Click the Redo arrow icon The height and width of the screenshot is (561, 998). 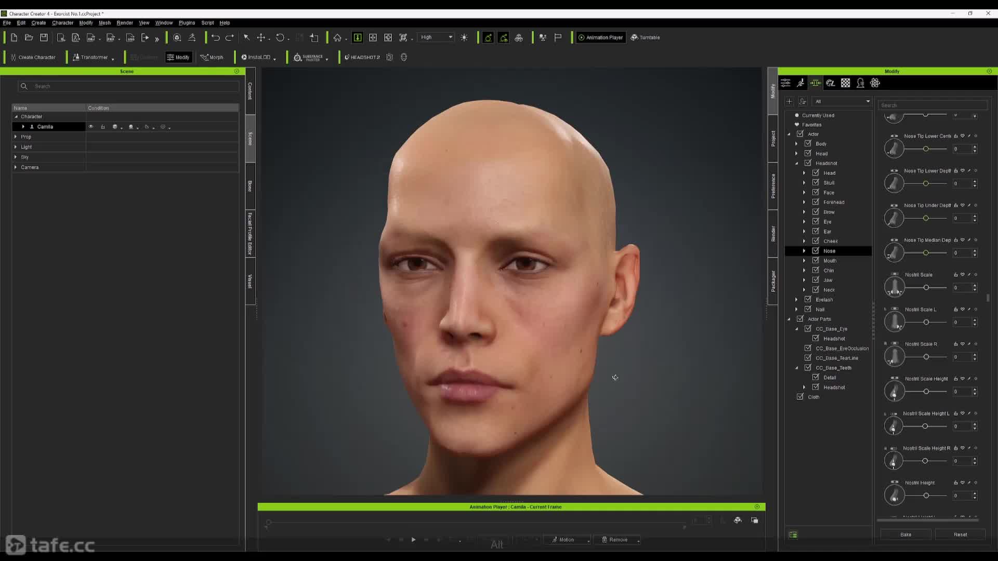pos(230,37)
